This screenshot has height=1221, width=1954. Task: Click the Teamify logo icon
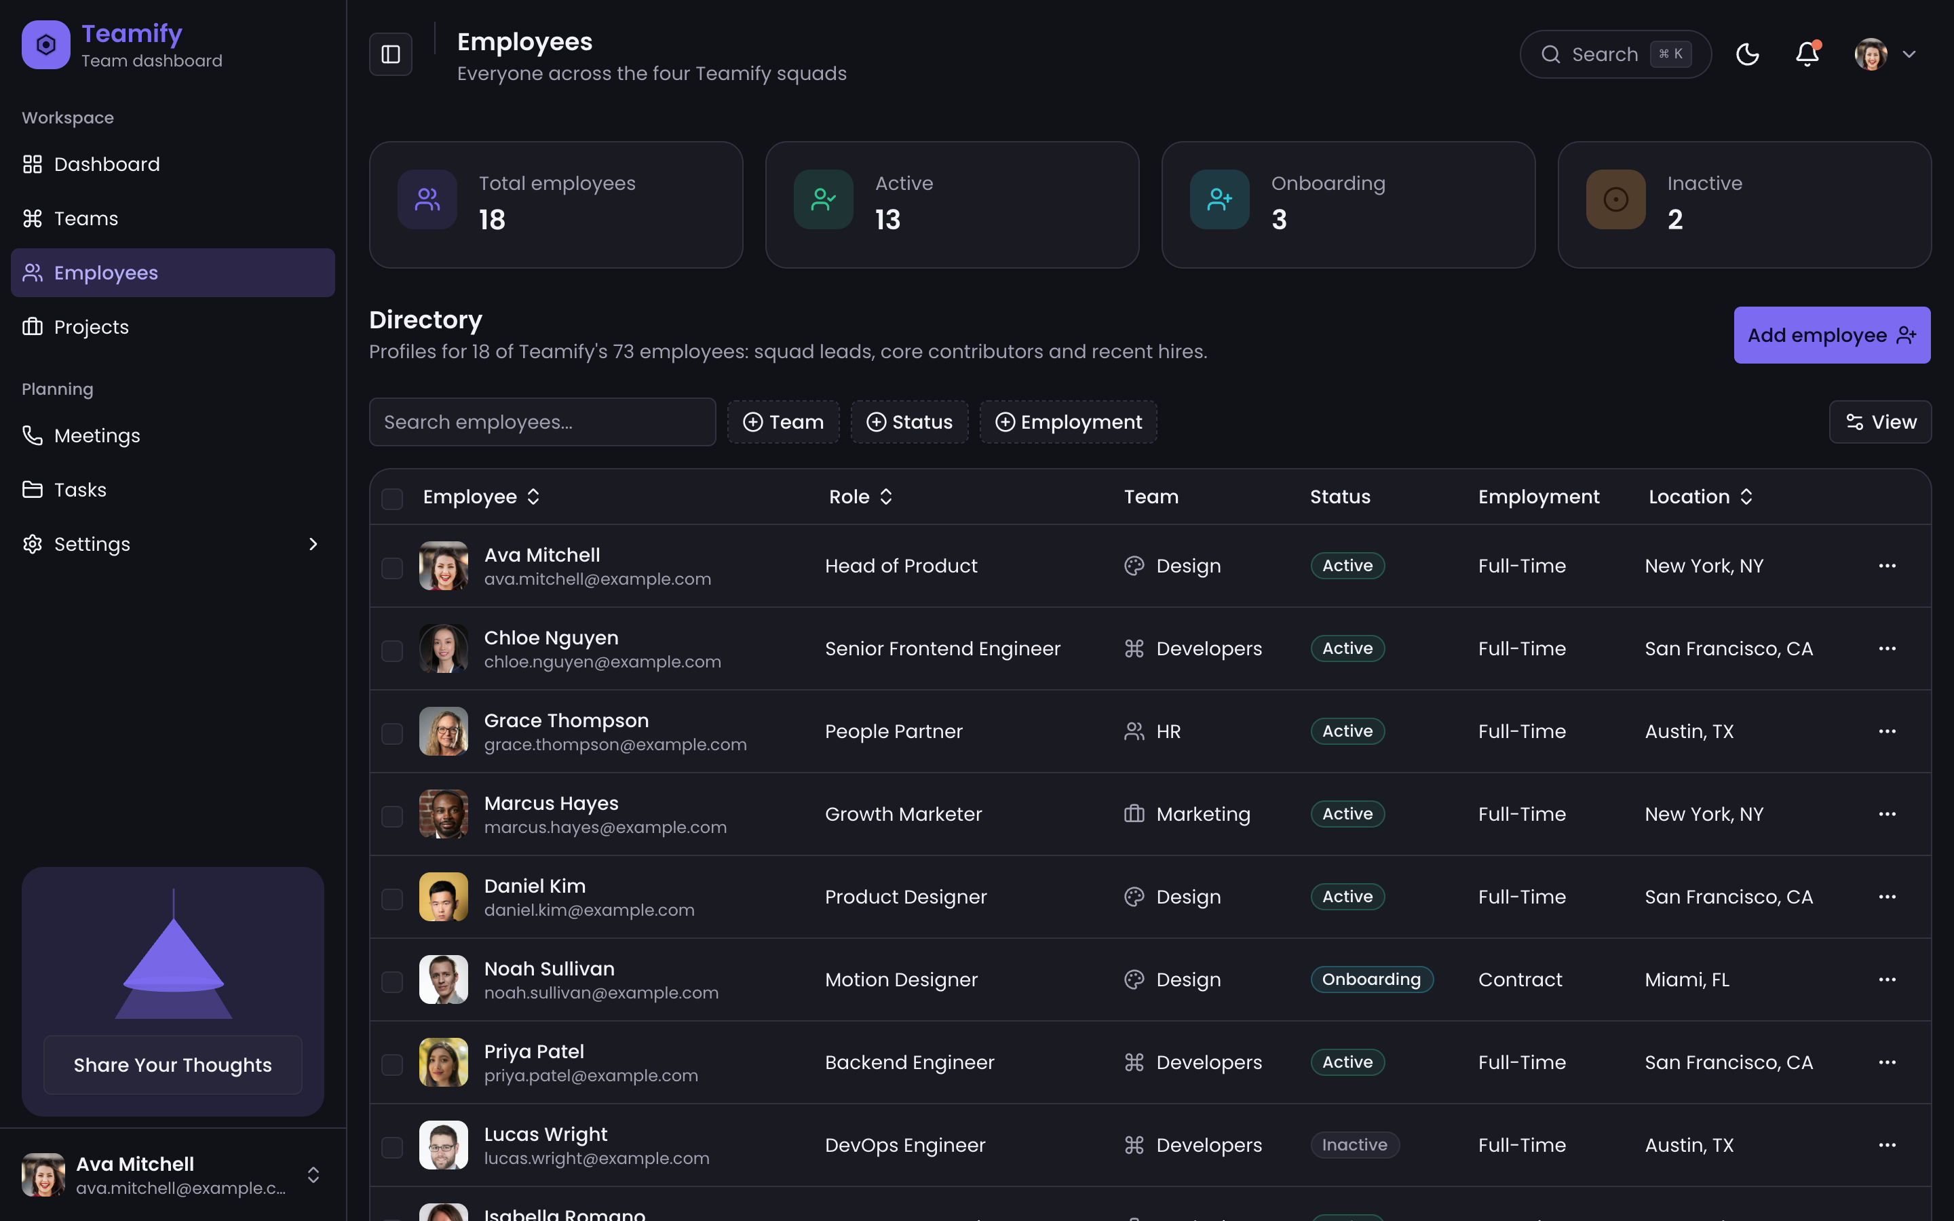46,44
